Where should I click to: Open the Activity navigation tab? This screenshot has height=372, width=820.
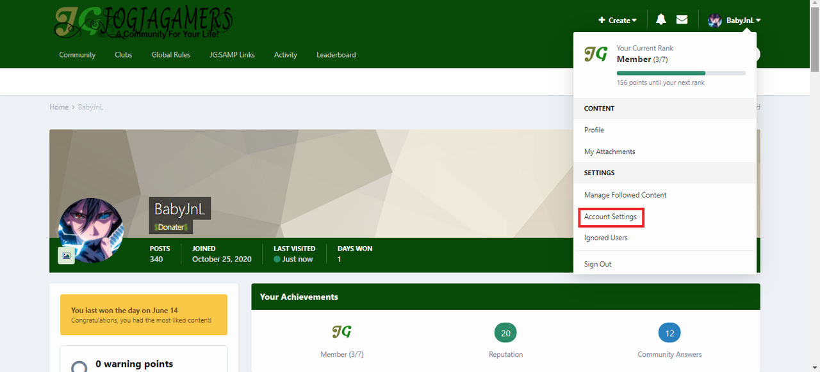286,55
